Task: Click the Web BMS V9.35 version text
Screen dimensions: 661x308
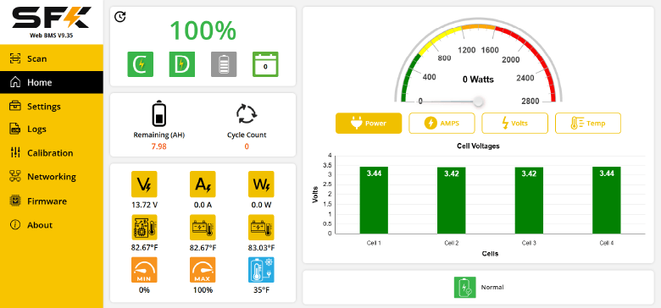Action: pyautogui.click(x=52, y=36)
